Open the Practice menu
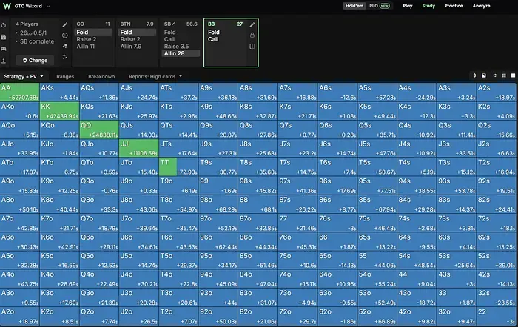518x327 pixels. tap(454, 6)
